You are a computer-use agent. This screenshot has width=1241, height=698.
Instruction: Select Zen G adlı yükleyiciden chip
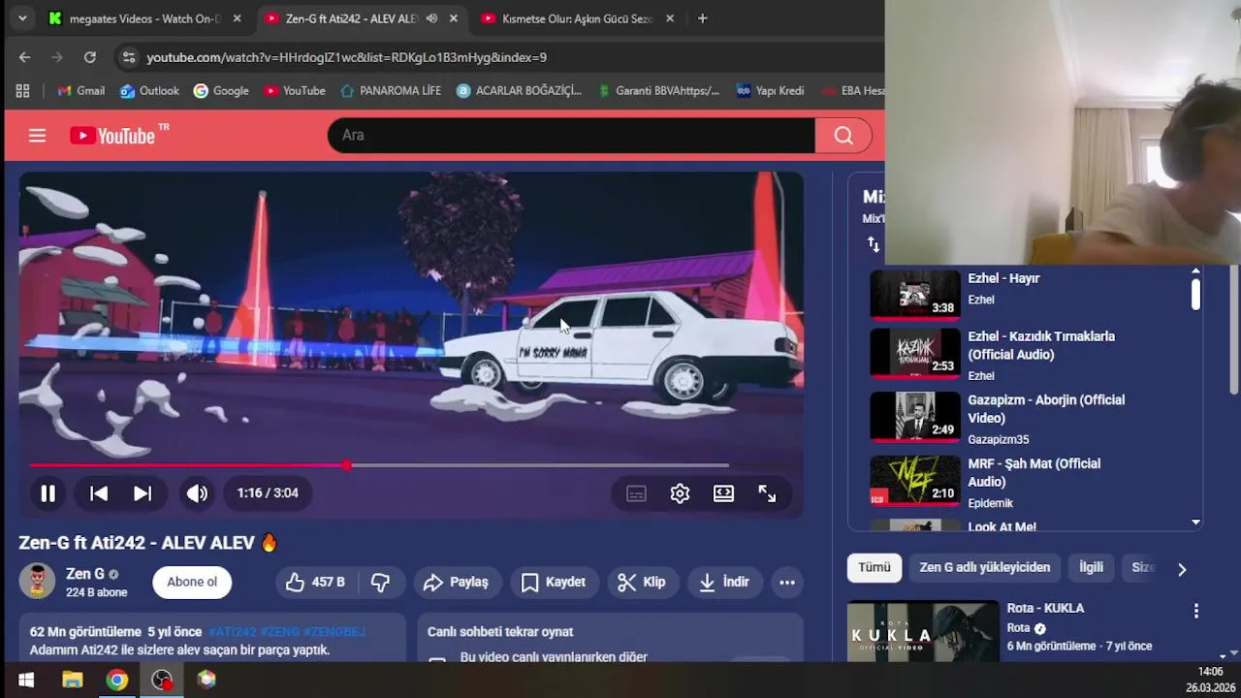[985, 568]
